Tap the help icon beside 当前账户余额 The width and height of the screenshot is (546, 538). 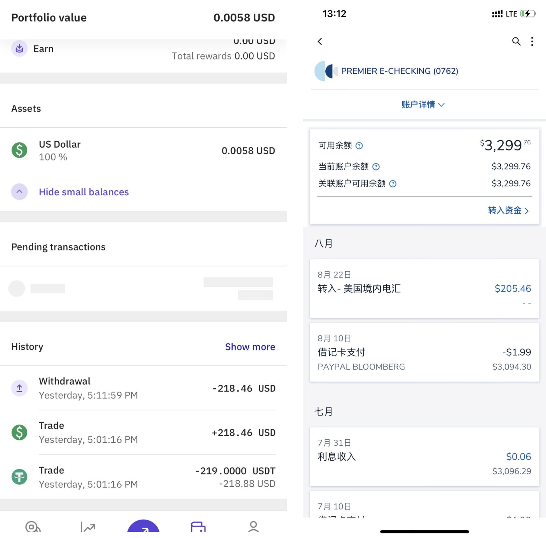[376, 167]
